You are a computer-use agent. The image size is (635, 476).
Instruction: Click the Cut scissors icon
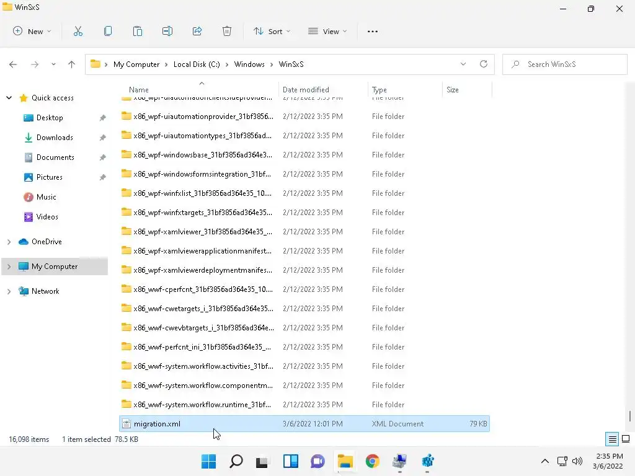tap(78, 31)
